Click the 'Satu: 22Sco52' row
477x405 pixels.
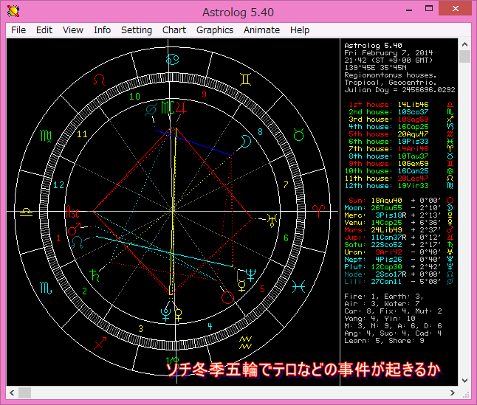pos(399,245)
